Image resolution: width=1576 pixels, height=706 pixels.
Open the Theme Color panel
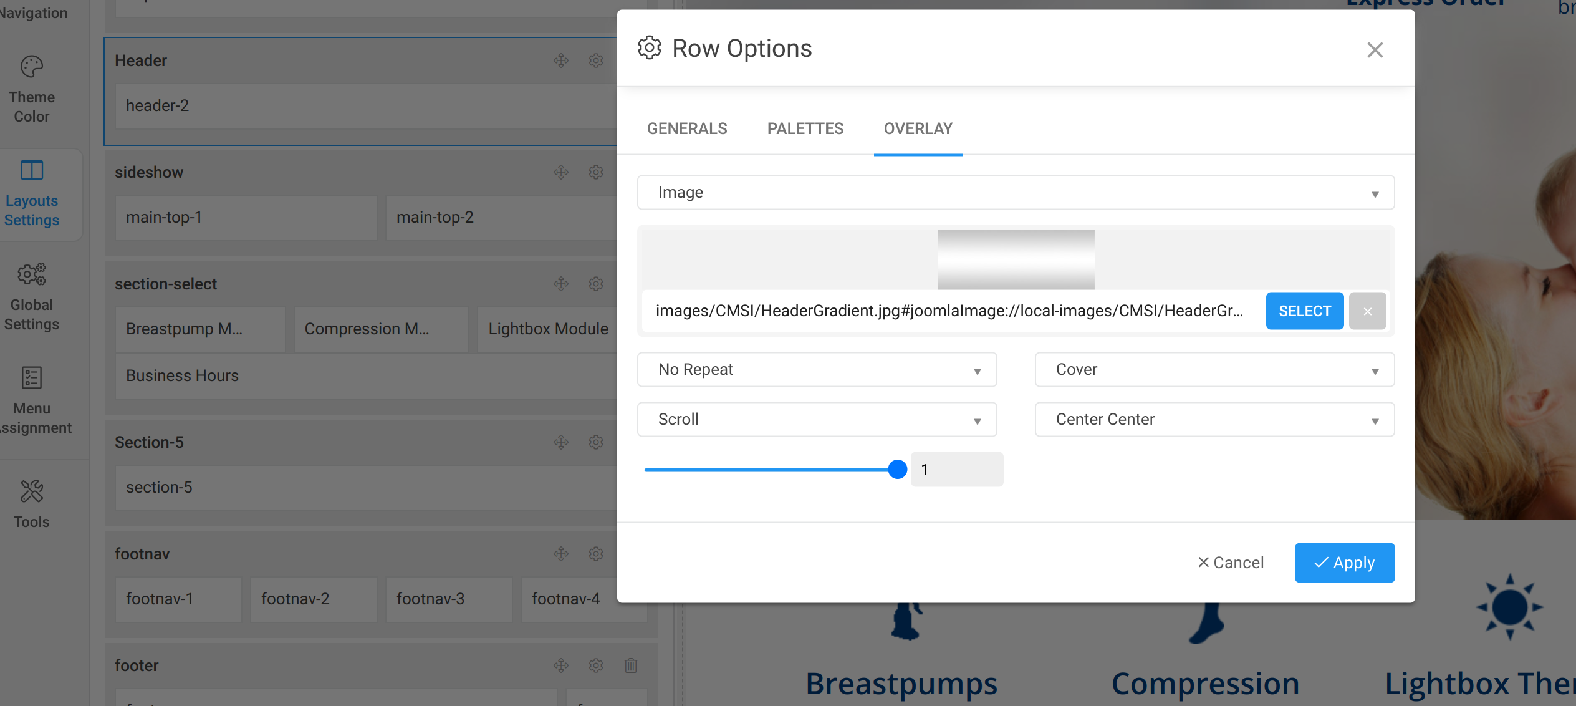[x=32, y=89]
